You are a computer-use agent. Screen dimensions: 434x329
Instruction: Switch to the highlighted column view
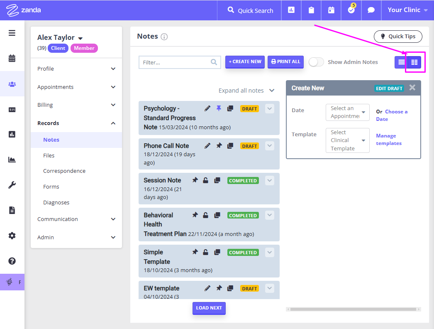pos(414,62)
